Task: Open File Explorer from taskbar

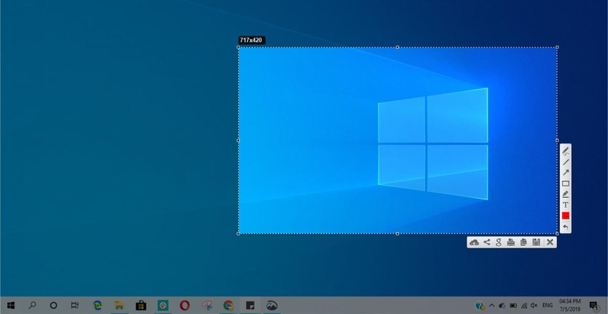Action: 119,306
